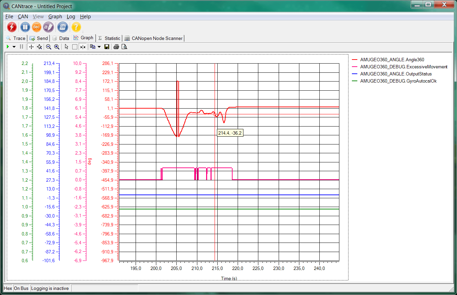Activate the Zoom Out magnifier tool
Image resolution: width=457 pixels, height=295 pixels.
click(x=48, y=47)
